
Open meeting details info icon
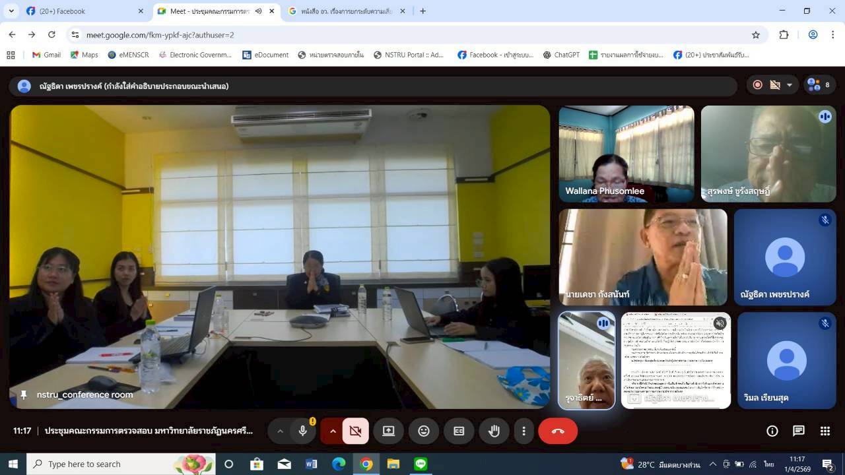pyautogui.click(x=772, y=431)
